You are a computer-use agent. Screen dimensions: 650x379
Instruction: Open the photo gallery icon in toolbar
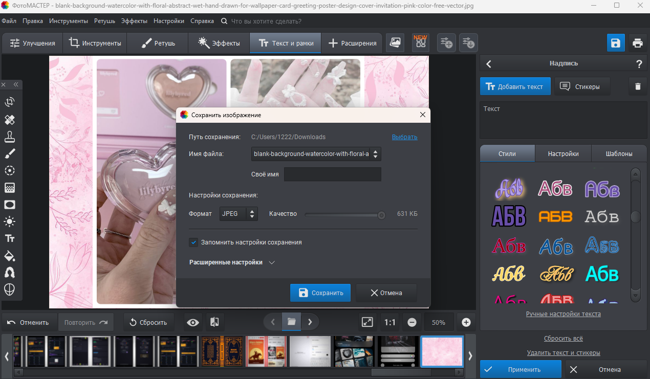click(395, 43)
